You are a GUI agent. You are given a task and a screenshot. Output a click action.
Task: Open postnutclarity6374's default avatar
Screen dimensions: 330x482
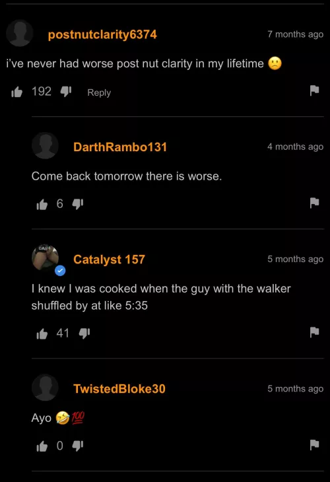tap(20, 33)
